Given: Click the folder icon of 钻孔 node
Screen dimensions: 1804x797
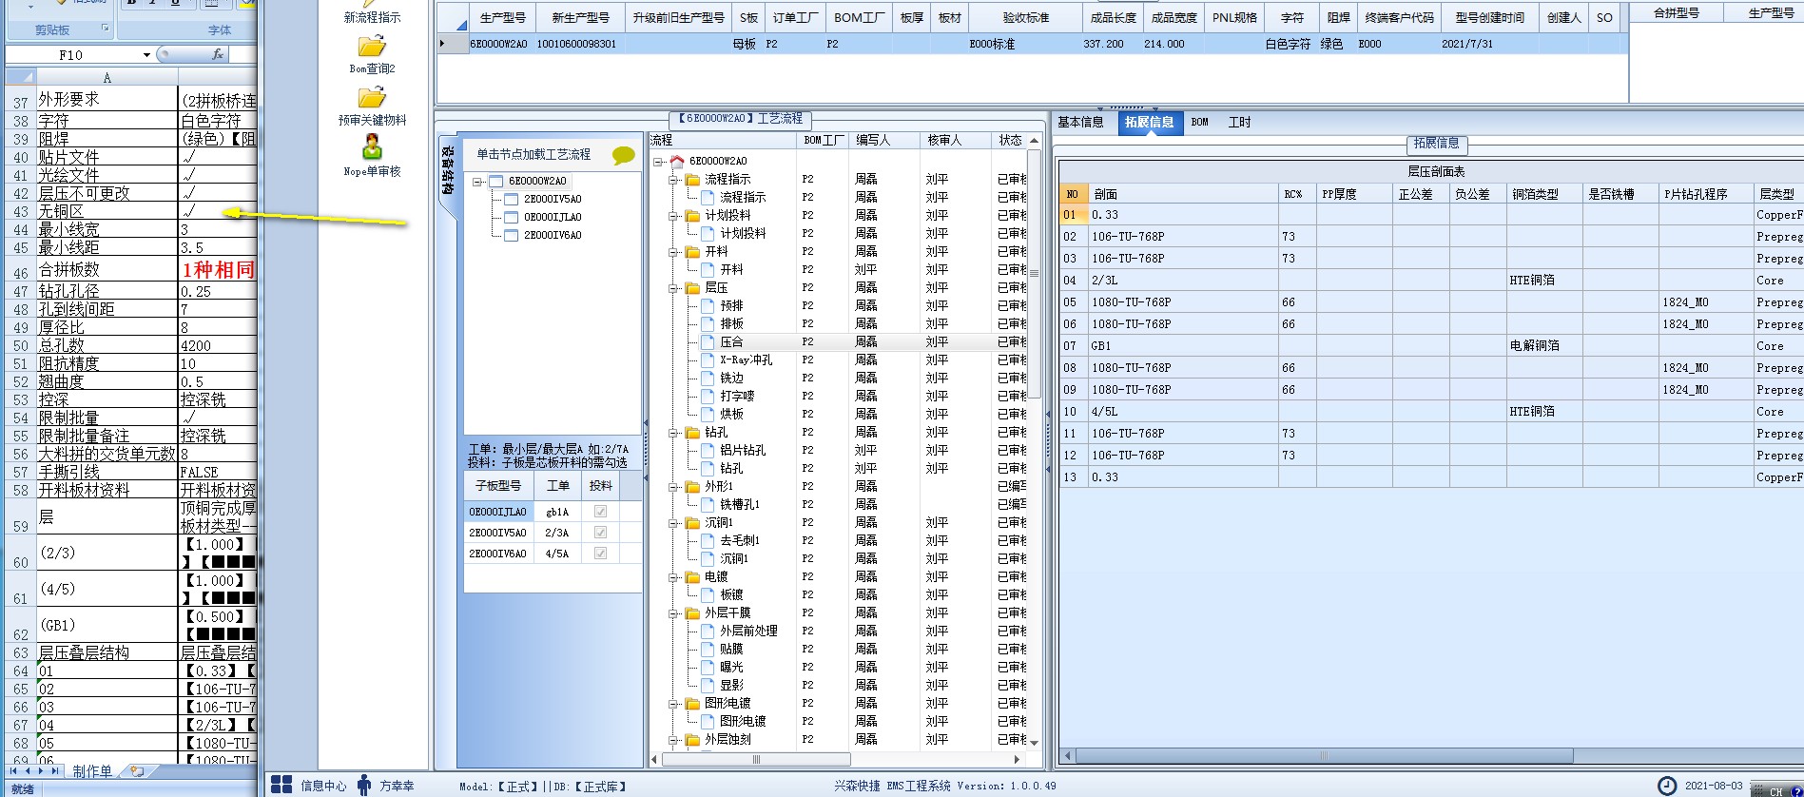Looking at the screenshot, I should 692,433.
